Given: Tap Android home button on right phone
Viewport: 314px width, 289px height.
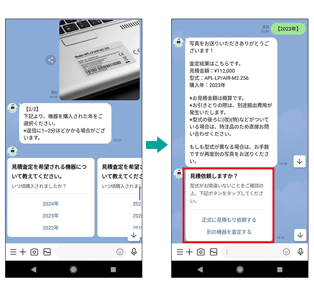Looking at the screenshot, I should (240, 269).
